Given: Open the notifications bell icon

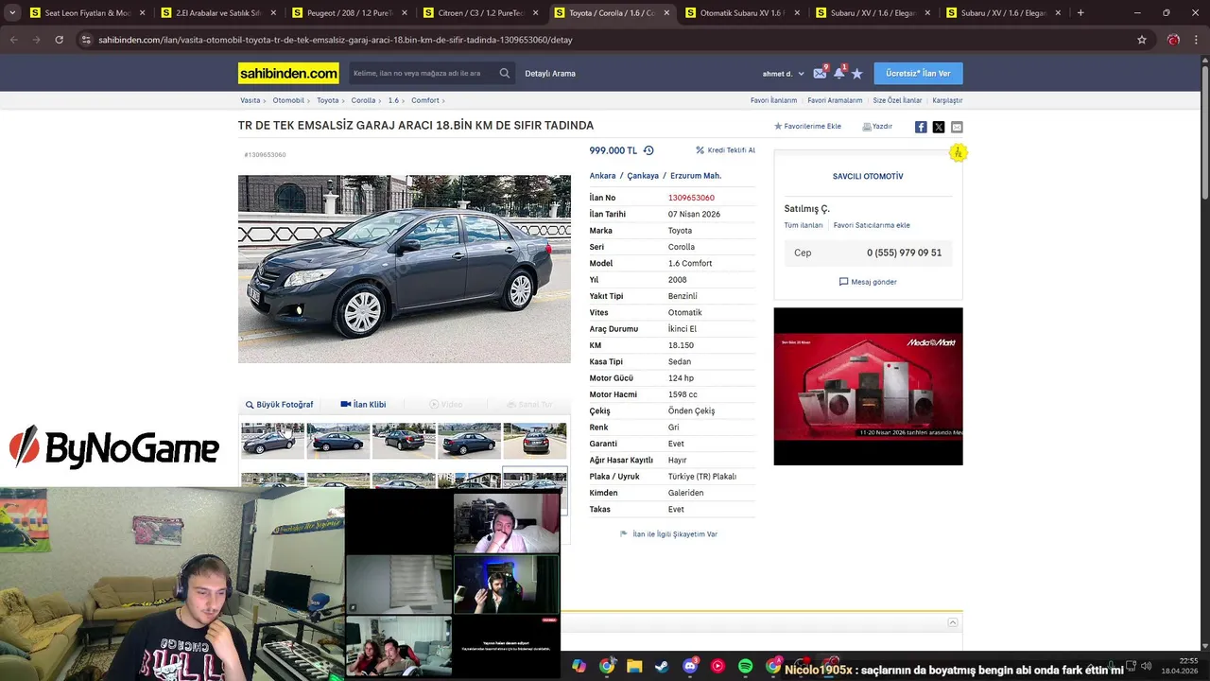Looking at the screenshot, I should pos(838,73).
